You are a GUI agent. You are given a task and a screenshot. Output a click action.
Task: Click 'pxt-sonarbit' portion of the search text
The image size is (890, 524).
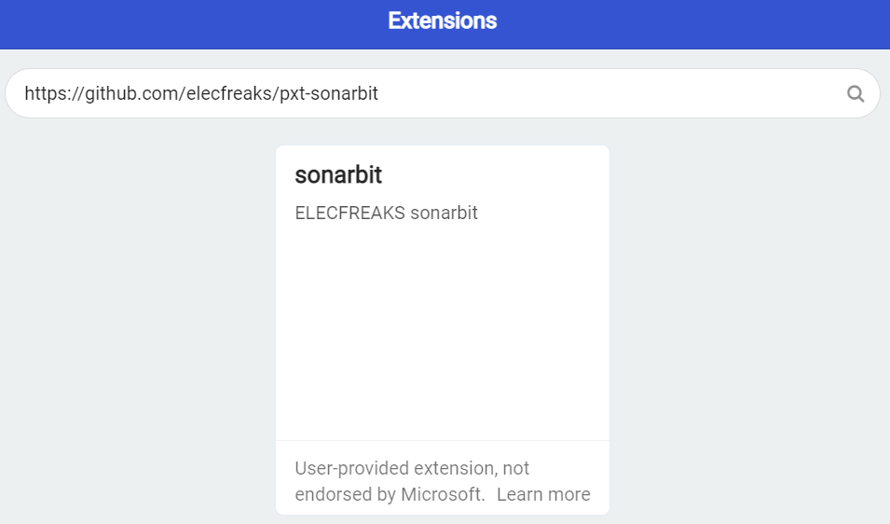coord(329,93)
